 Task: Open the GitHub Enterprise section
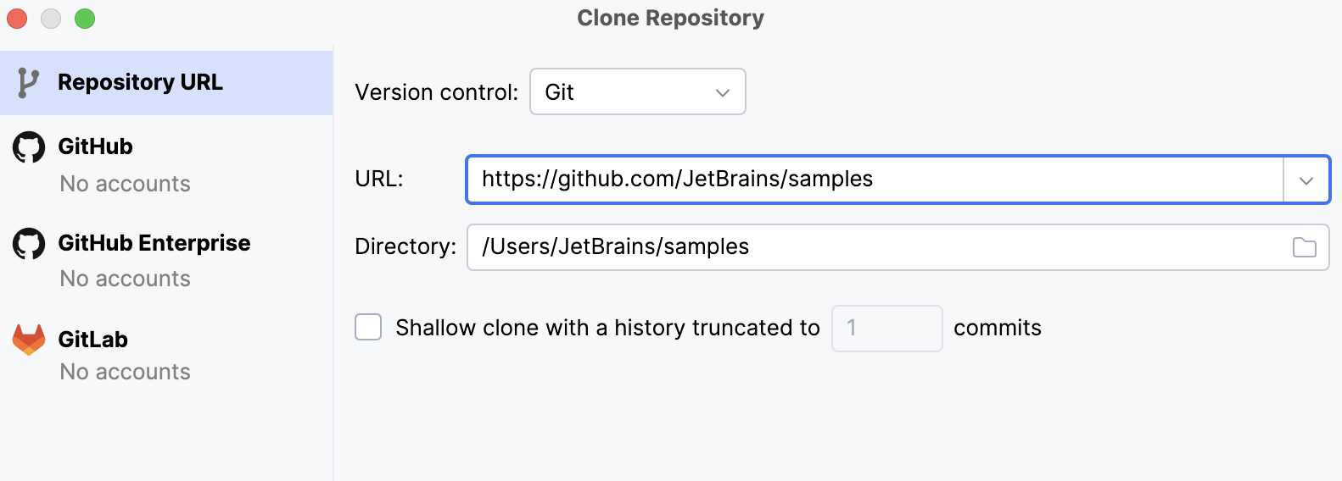pyautogui.click(x=154, y=243)
